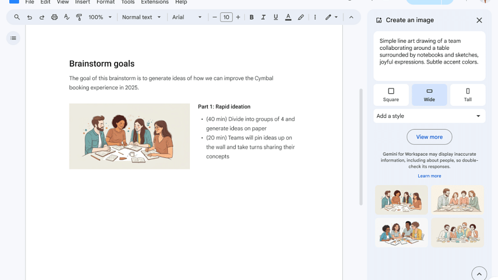Select the top-right generated image thumbnail
The image size is (498, 280).
457,200
